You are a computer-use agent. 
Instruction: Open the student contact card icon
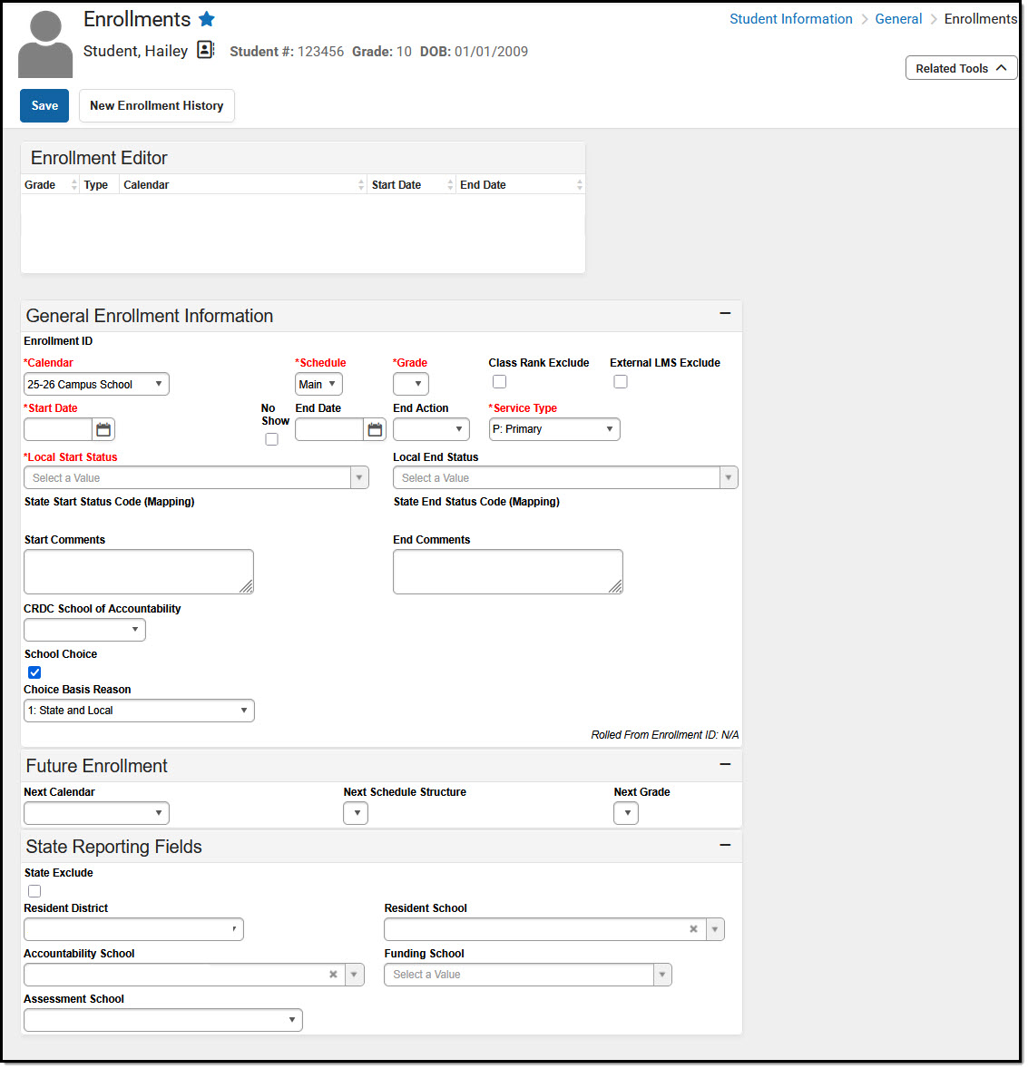click(x=206, y=50)
